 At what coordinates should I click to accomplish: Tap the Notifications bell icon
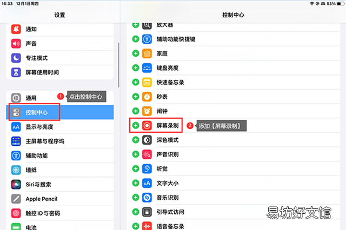16,29
